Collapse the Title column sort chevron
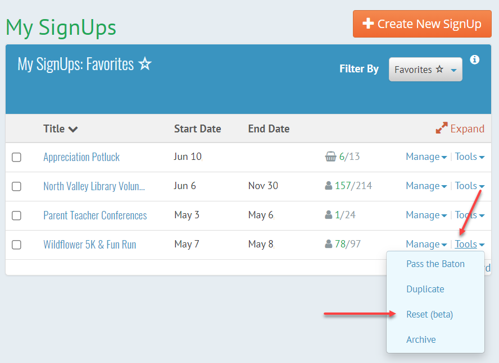 (x=74, y=128)
